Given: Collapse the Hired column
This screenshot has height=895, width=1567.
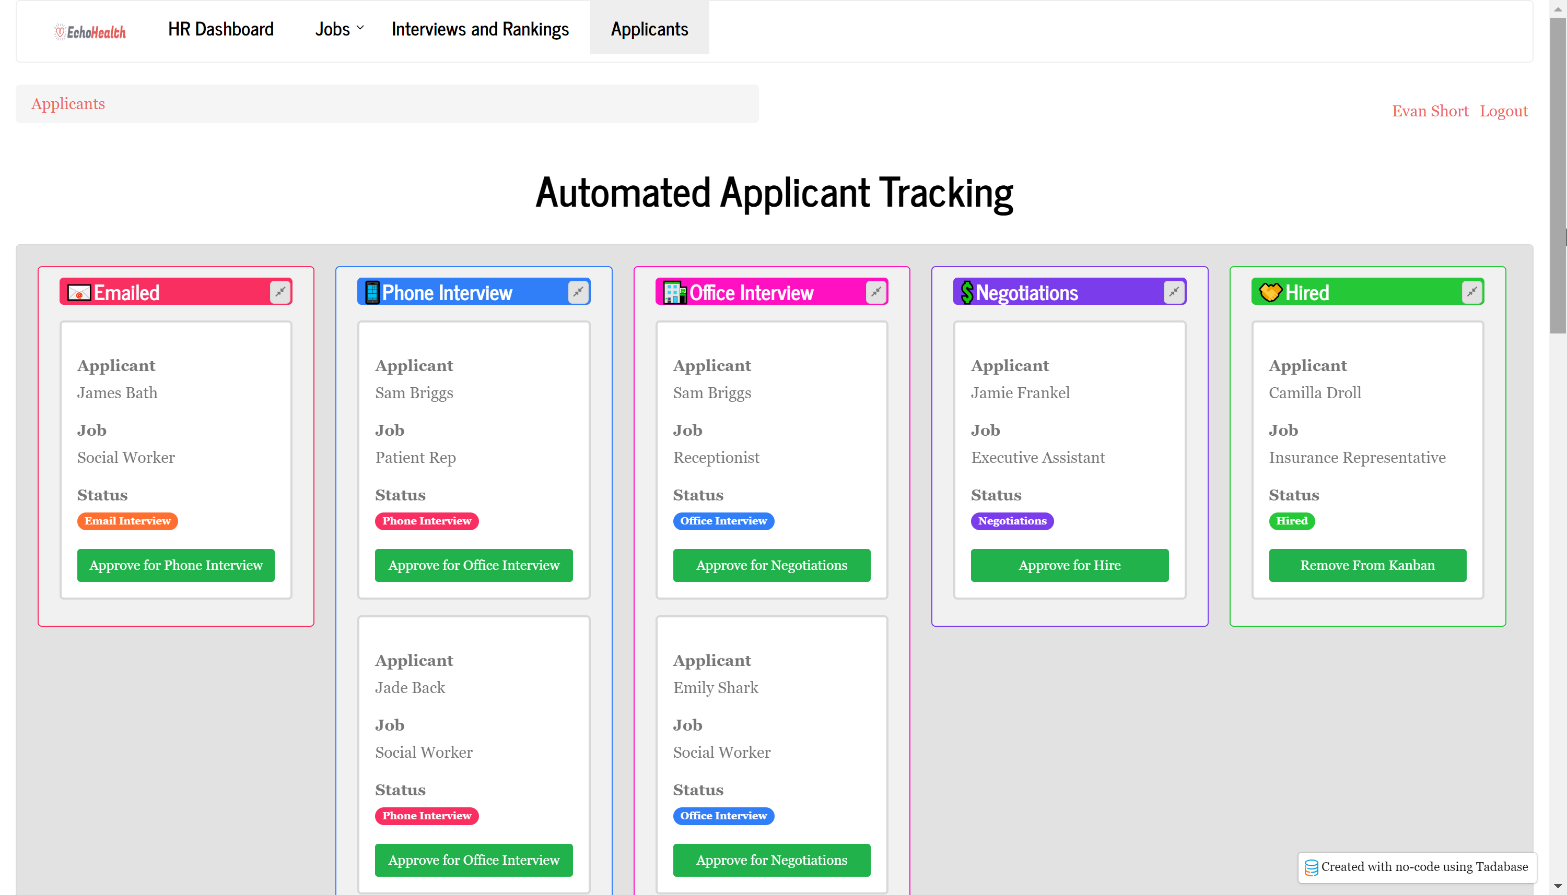Looking at the screenshot, I should click(x=1472, y=292).
